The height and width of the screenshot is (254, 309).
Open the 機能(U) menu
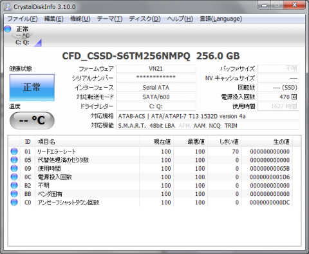click(80, 19)
